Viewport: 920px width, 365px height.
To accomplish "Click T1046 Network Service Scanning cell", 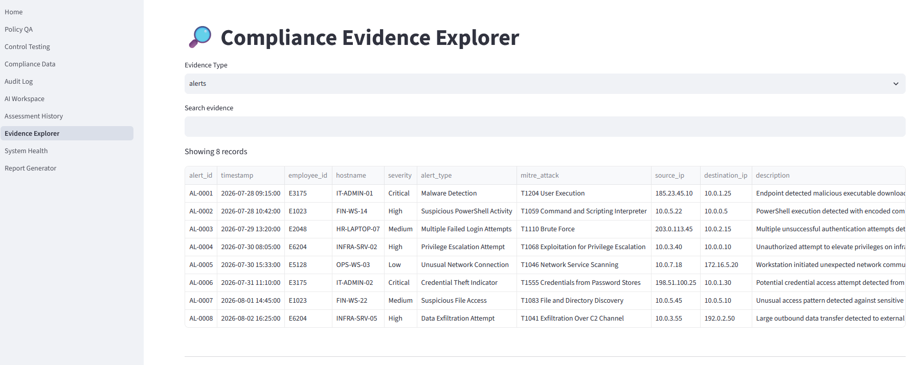I will [584, 265].
